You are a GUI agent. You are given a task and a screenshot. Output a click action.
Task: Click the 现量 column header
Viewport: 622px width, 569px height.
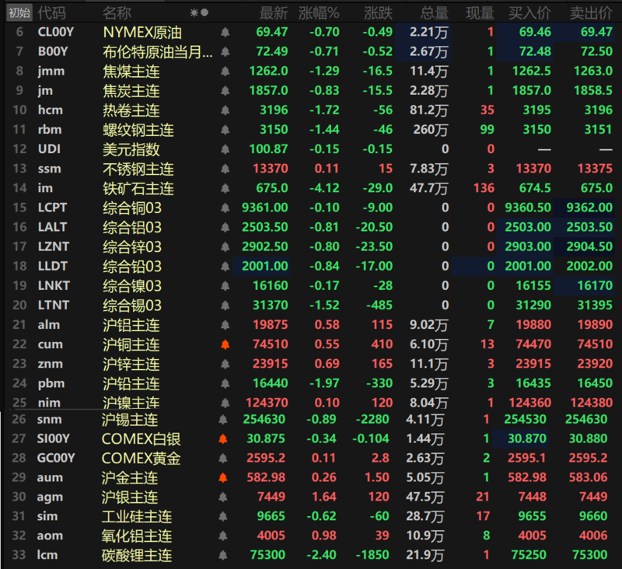(x=480, y=13)
